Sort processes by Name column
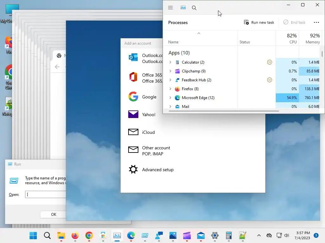 point(173,42)
